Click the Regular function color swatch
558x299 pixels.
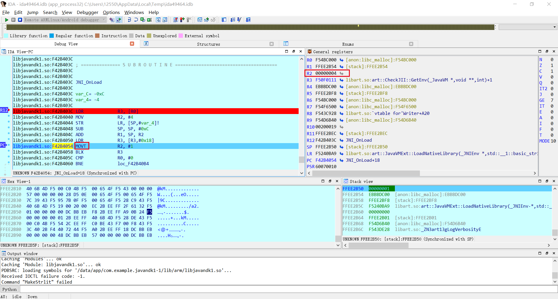[52, 36]
